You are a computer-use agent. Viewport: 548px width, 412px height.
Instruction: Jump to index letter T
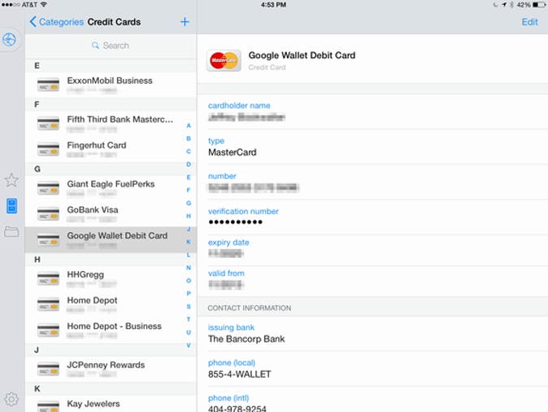pos(189,319)
